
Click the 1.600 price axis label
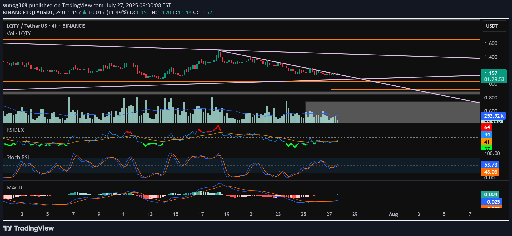pos(491,43)
